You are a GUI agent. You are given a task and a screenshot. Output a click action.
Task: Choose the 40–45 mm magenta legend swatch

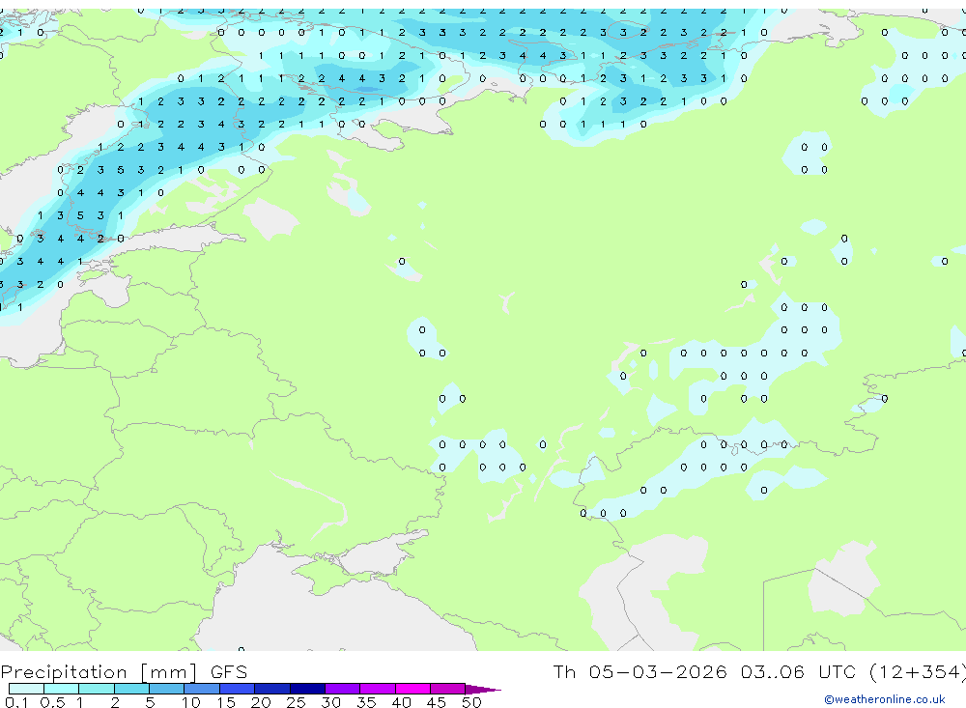coord(412,689)
